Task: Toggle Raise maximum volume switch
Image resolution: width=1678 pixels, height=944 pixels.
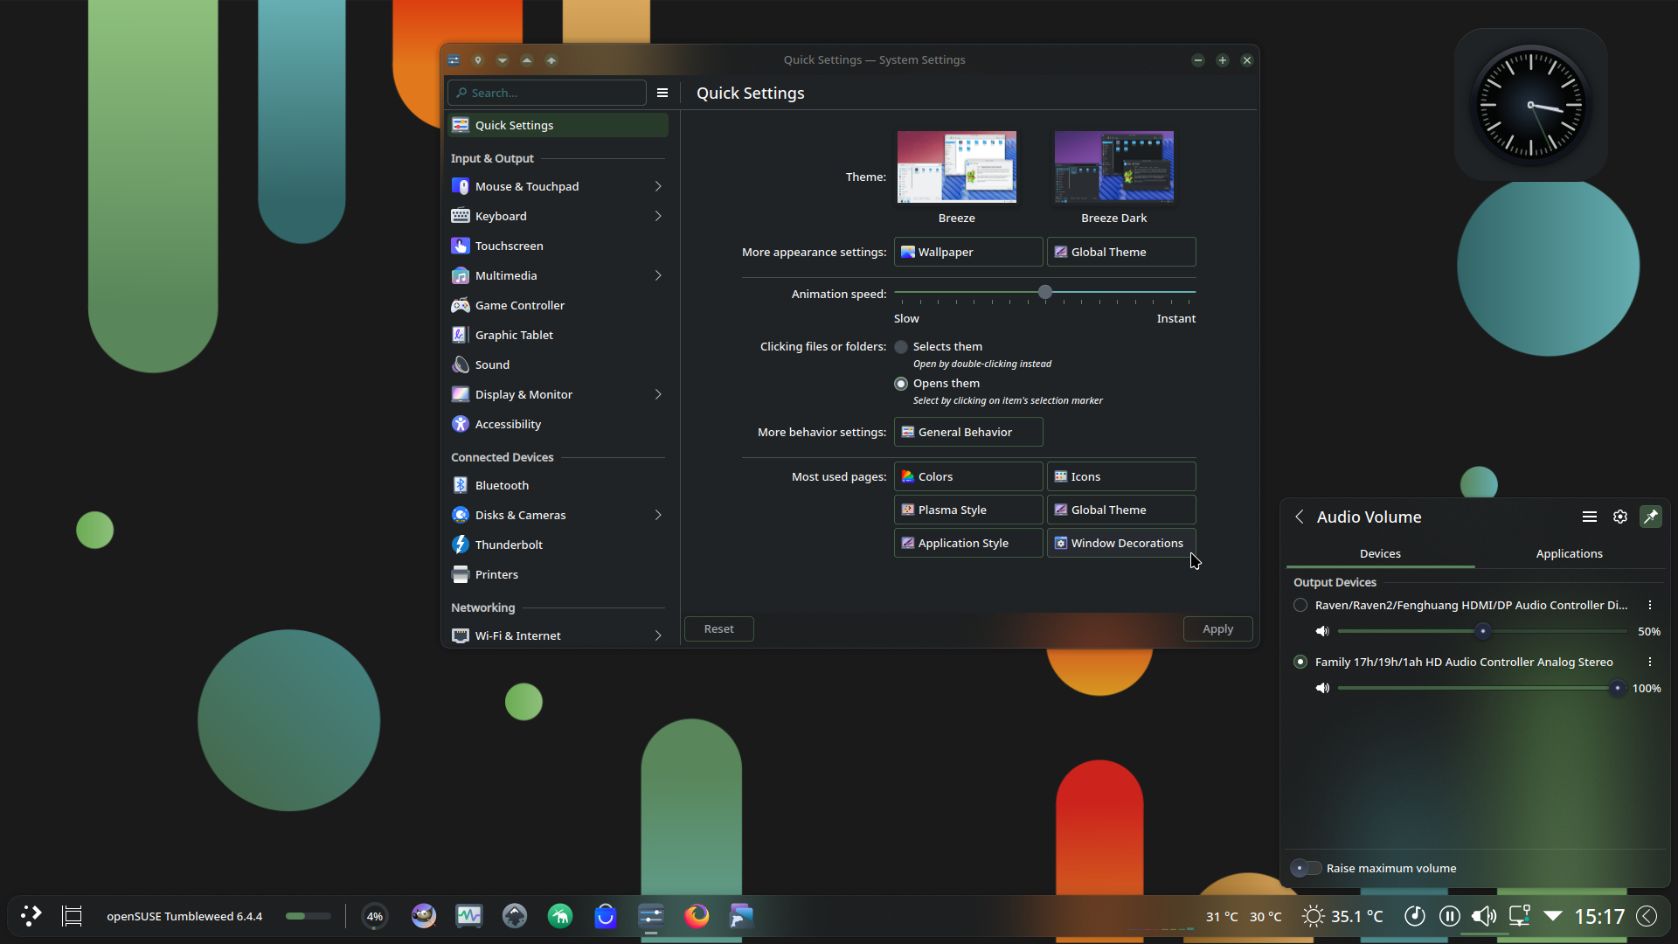Action: tap(1306, 868)
